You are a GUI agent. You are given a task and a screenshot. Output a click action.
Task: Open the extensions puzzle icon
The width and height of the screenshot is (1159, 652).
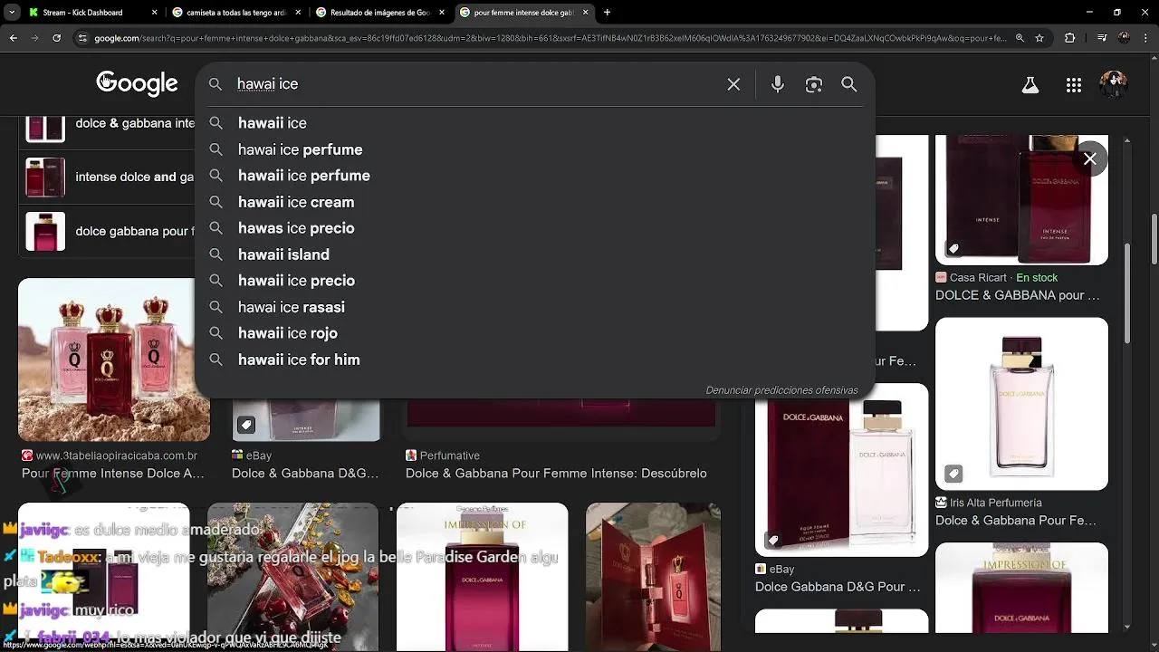pos(1070,38)
